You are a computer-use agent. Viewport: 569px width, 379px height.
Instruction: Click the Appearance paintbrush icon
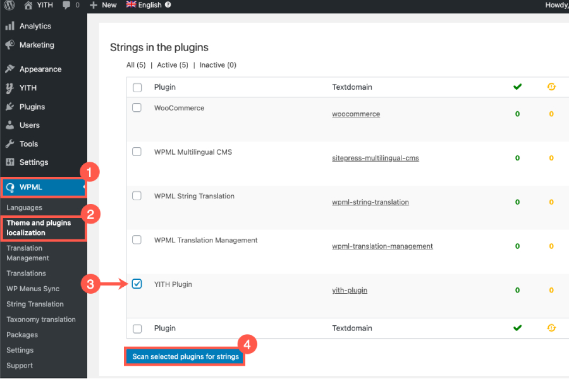(x=9, y=69)
